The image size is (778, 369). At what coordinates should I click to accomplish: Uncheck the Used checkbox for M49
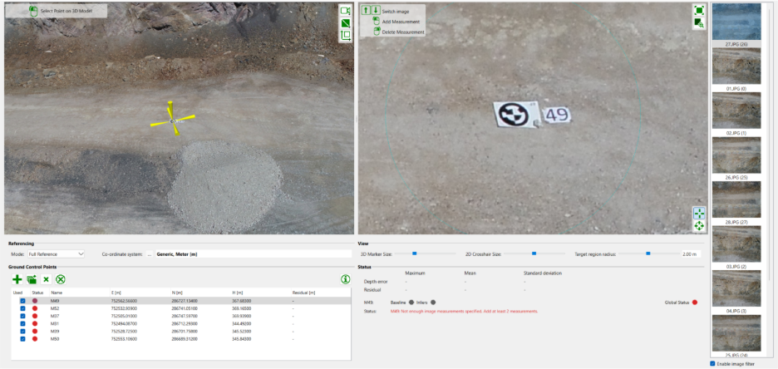tap(22, 301)
